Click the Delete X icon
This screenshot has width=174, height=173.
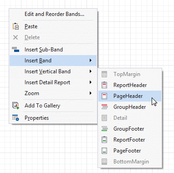coord(15,37)
